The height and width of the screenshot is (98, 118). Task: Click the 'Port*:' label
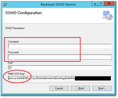coord(11,63)
